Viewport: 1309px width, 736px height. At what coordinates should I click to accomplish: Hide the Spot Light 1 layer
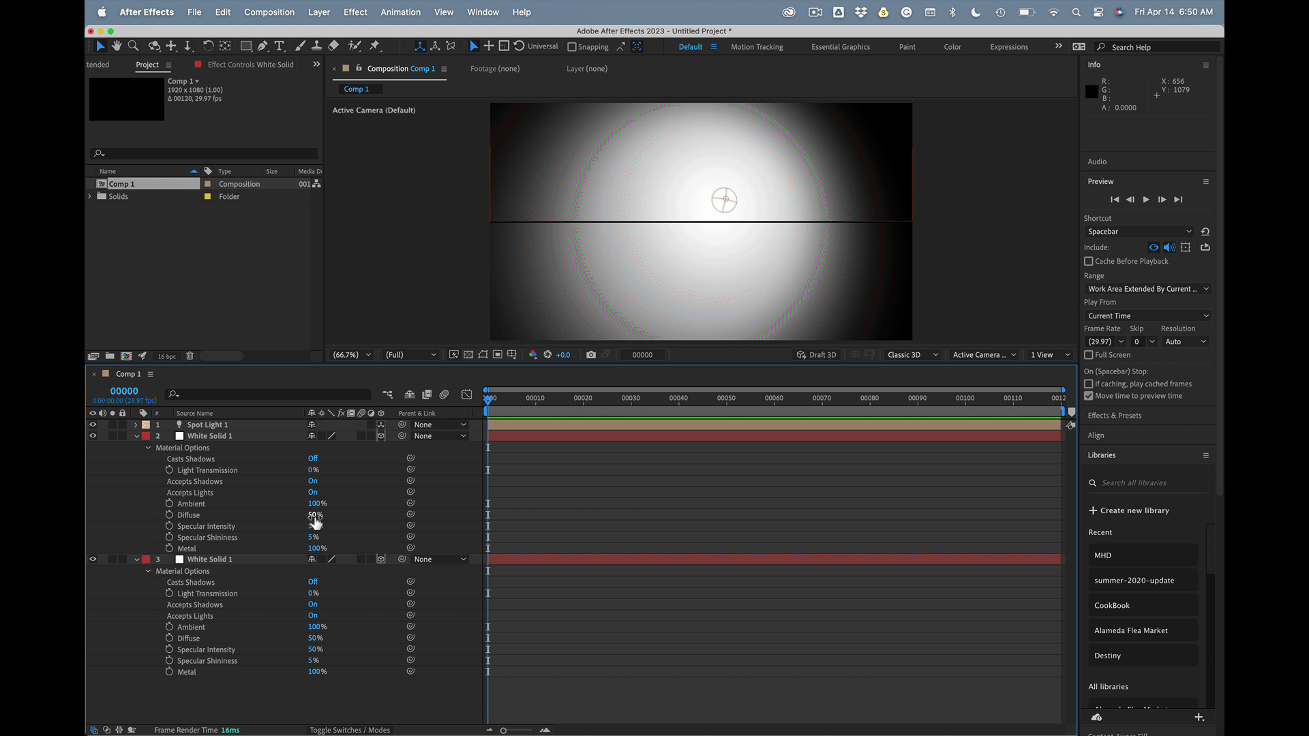coord(93,425)
